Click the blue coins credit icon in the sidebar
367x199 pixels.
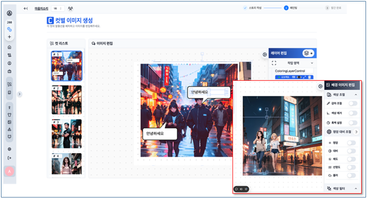coord(9,29)
